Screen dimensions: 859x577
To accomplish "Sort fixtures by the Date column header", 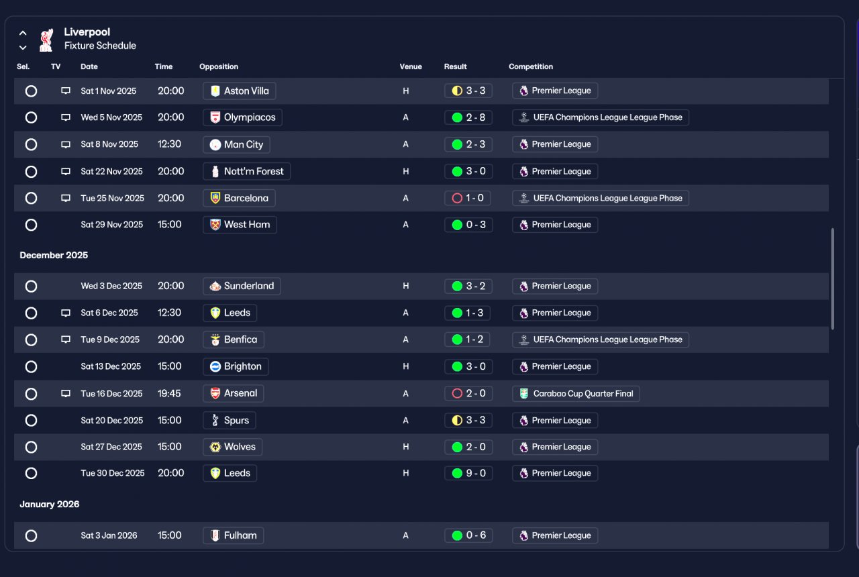I will 89,66.
